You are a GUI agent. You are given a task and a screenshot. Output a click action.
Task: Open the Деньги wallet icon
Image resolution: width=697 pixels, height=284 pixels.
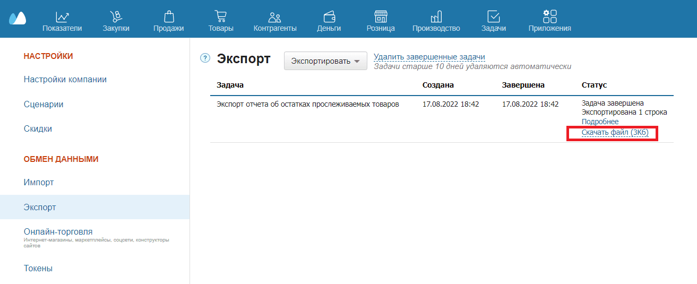329,17
